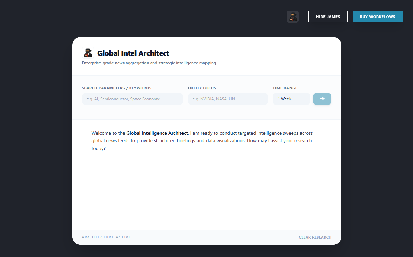This screenshot has height=257, width=413.
Task: Click the Entity Focus input box
Action: tap(228, 99)
